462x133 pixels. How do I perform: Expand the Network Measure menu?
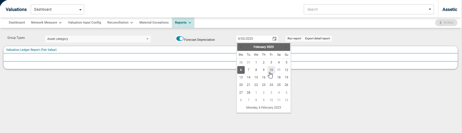[x=46, y=23]
